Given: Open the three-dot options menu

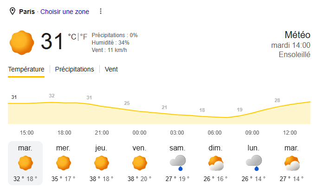Looking at the screenshot, I should coord(101,11).
